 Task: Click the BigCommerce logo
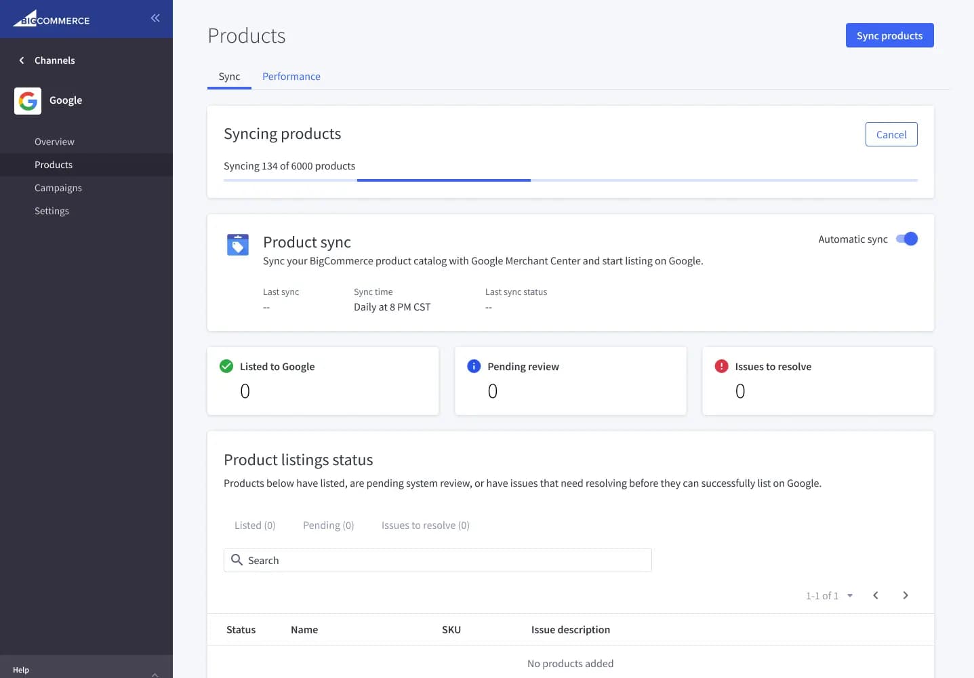click(x=52, y=18)
